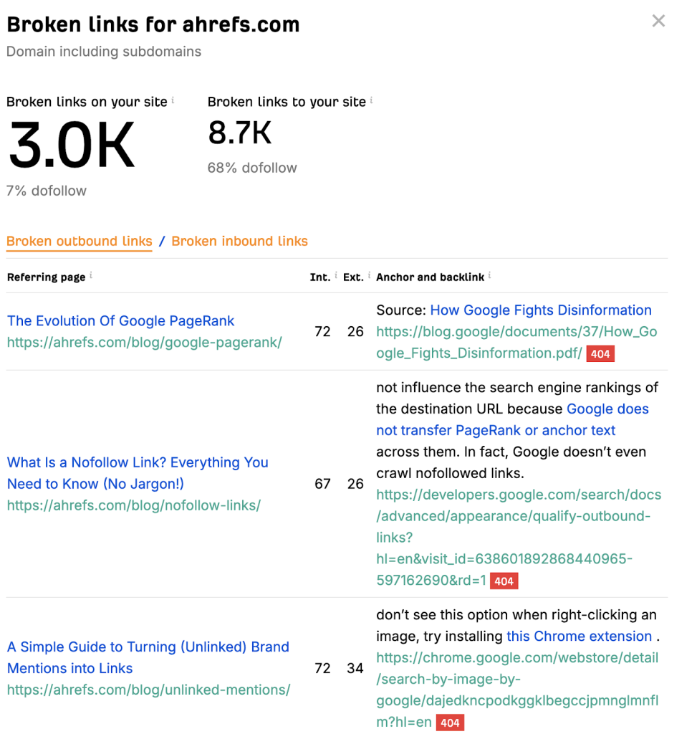Click the developers.google.com qualify-outbound-links URL
The width and height of the screenshot is (697, 734).
tap(518, 516)
